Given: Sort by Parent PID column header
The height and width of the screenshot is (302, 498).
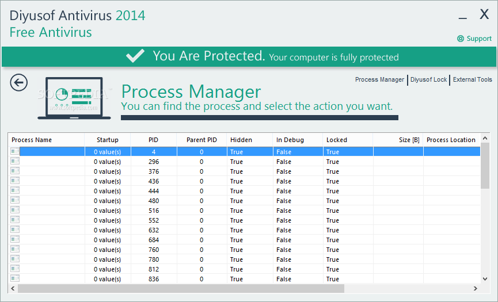Looking at the screenshot, I should (x=202, y=140).
